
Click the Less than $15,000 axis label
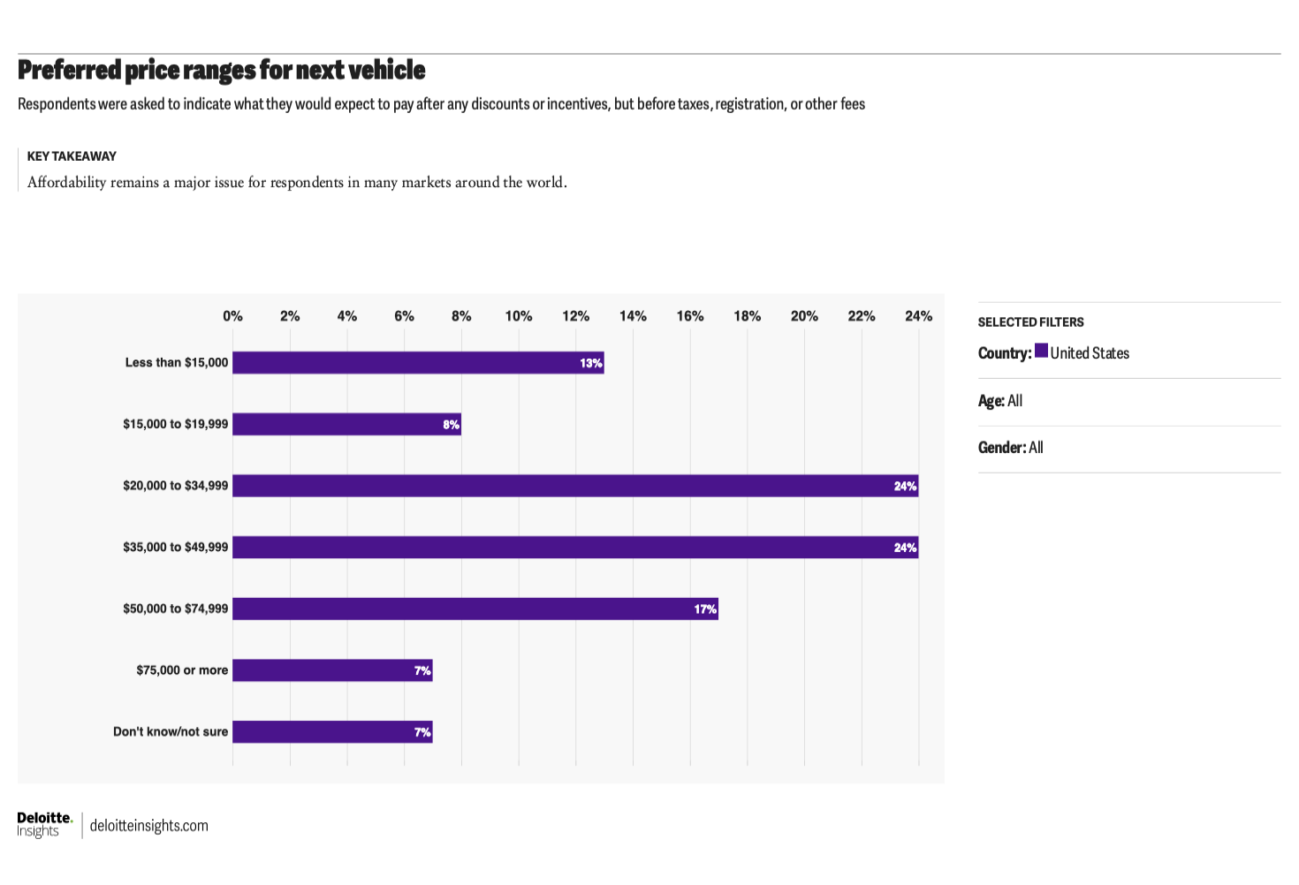[x=176, y=363]
